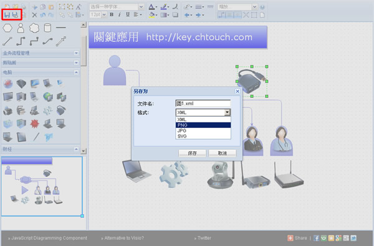Click the help globe icon
Screen dimensions: 374x246
tap(262, 7)
